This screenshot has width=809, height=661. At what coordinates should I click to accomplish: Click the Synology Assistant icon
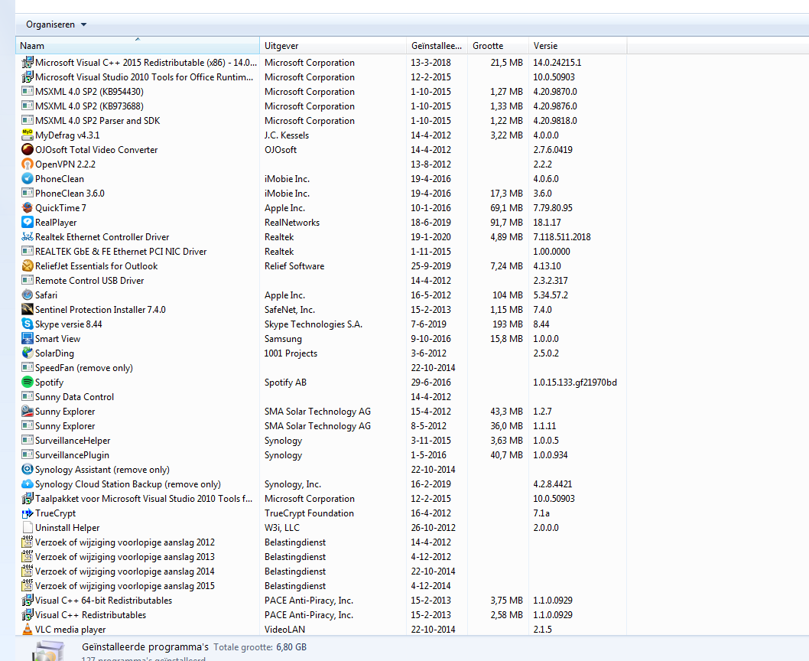28,470
